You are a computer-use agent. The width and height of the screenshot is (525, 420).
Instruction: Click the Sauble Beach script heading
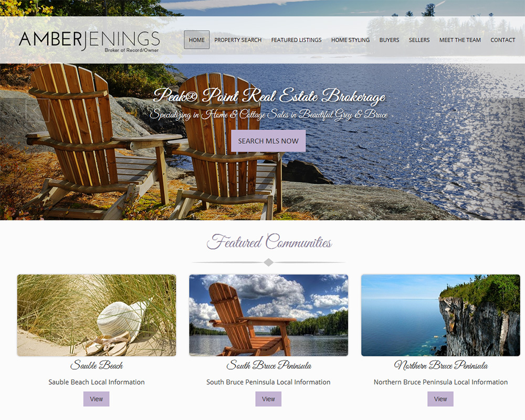click(x=97, y=365)
